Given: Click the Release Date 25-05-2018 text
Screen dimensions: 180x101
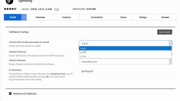Looking at the screenshot, I should pyautogui.click(x=84, y=9).
